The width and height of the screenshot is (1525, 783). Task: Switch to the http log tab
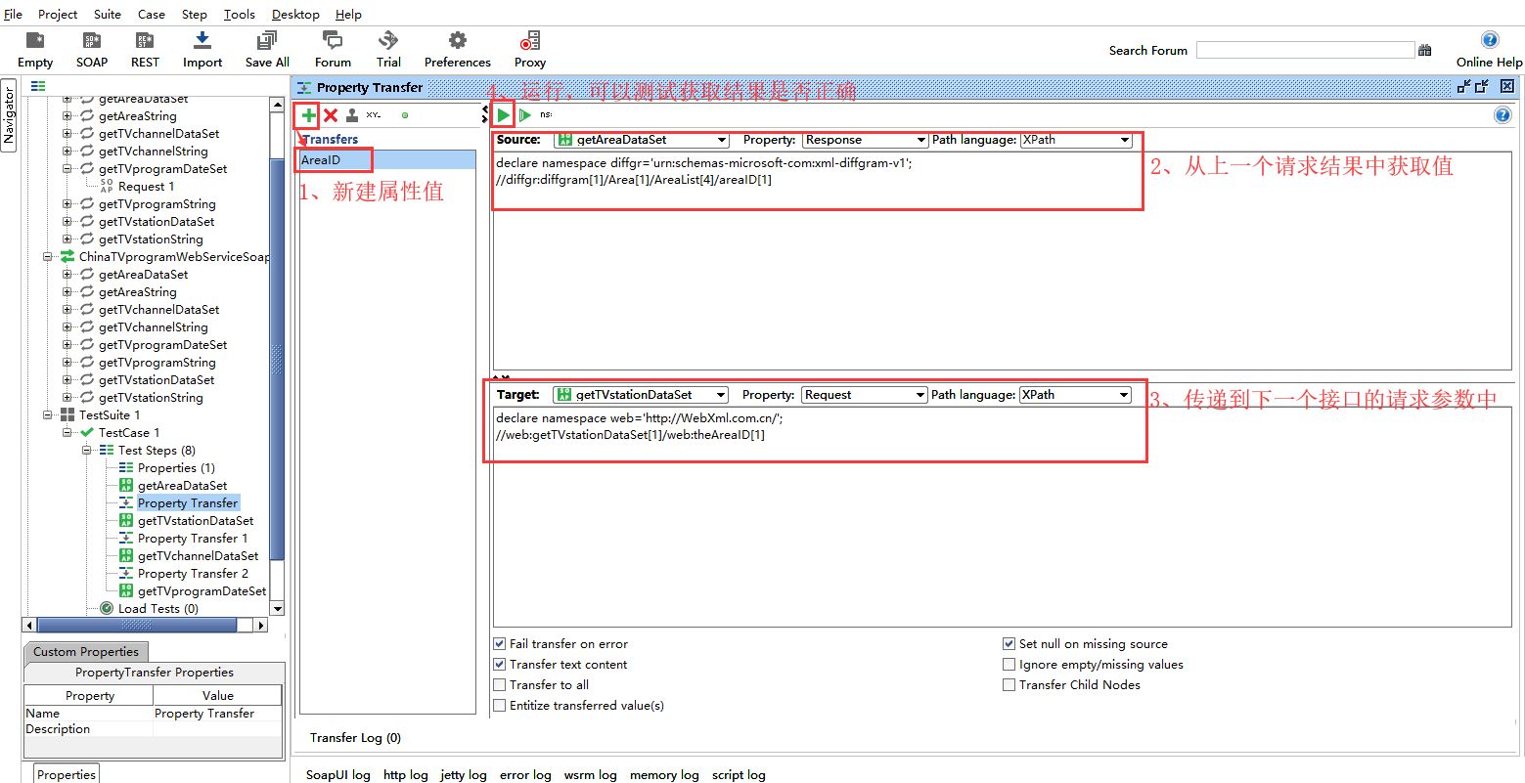point(405,775)
